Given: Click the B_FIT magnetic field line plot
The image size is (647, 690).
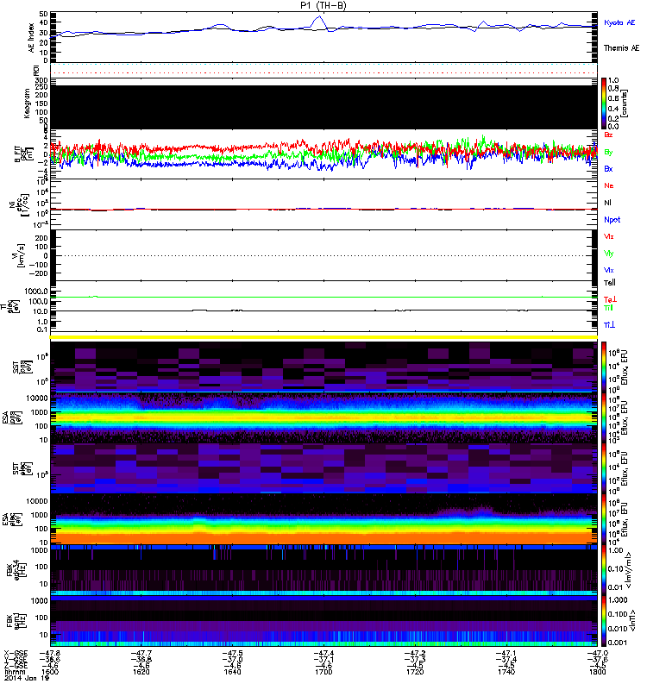Looking at the screenshot, I should [323, 154].
